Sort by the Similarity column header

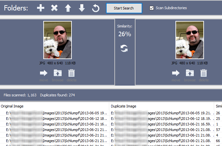pos(218,106)
